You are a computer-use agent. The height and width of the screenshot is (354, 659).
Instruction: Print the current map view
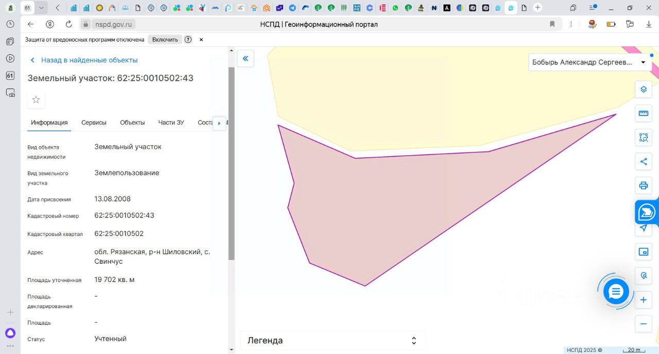(x=643, y=186)
